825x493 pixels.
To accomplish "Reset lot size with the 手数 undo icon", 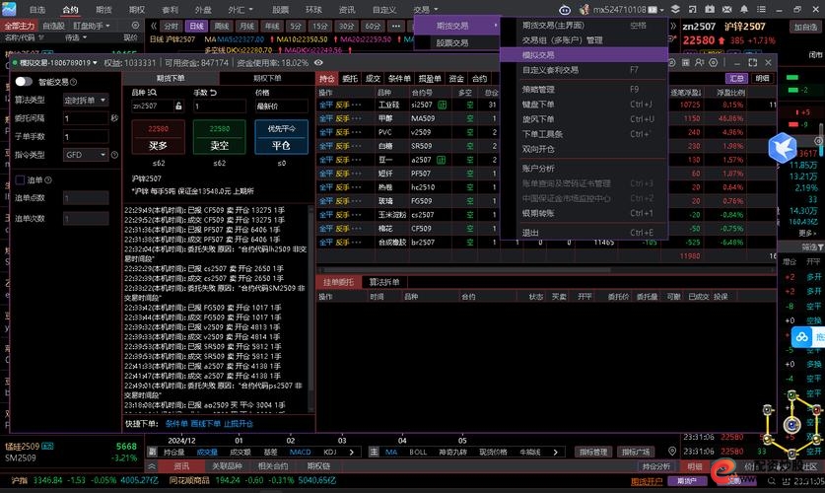I will 213,92.
